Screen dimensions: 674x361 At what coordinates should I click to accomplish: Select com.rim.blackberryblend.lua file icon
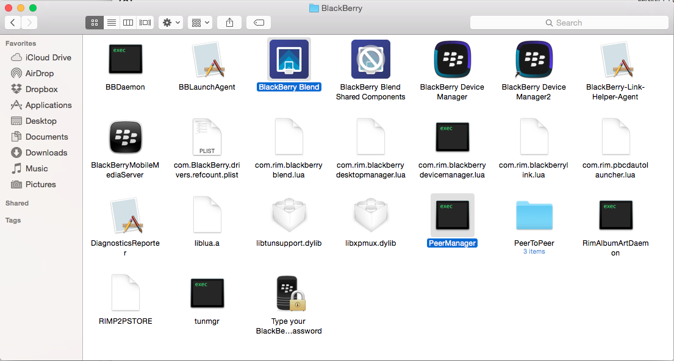pos(289,138)
